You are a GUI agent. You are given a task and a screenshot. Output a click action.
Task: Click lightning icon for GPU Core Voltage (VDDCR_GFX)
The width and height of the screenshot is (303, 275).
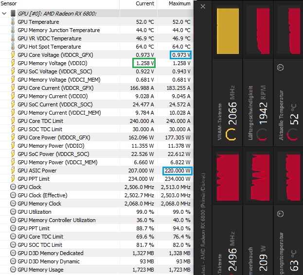click(13, 55)
